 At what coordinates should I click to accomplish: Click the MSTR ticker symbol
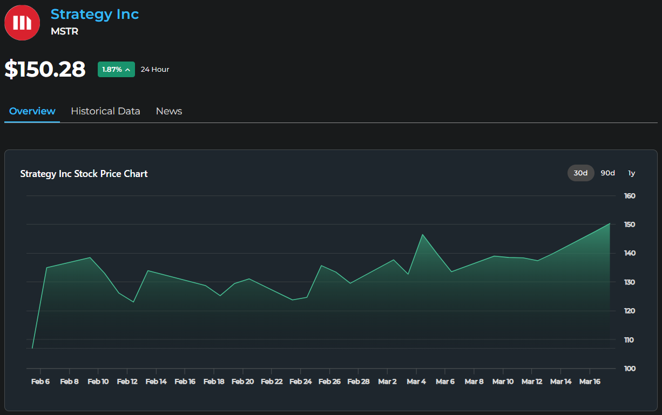[x=64, y=31]
